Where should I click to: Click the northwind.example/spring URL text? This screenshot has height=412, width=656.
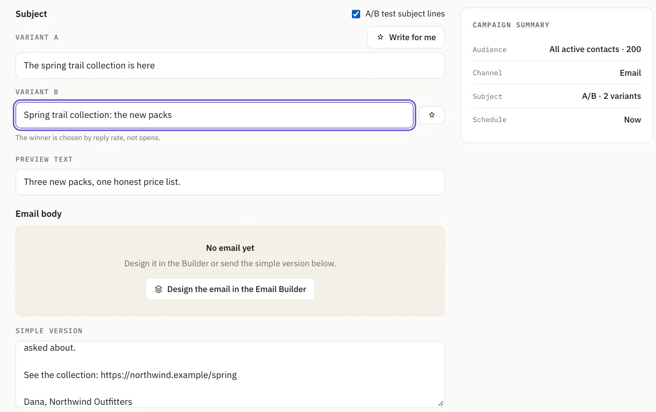click(169, 375)
